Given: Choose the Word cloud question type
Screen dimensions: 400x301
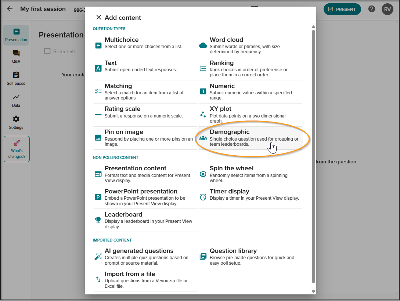Looking at the screenshot, I should click(x=250, y=46).
